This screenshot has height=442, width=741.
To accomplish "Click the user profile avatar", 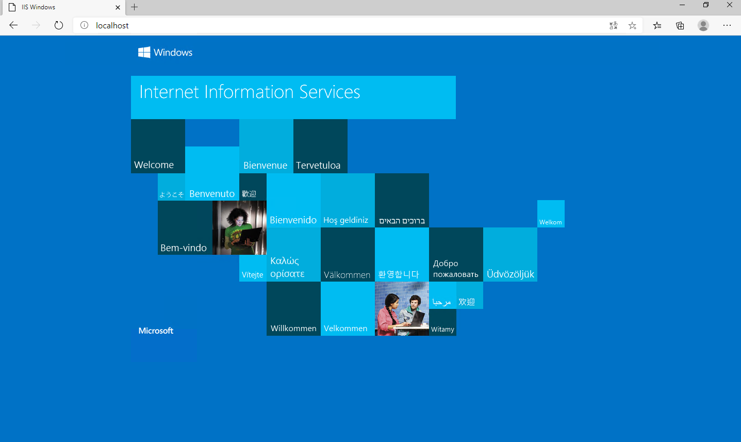I will [703, 25].
